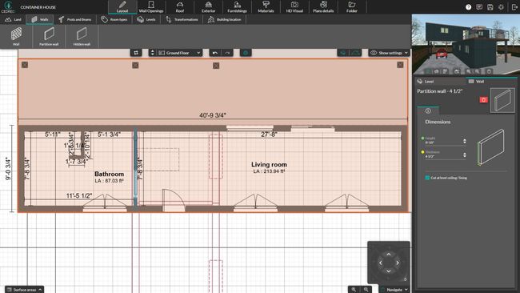This screenshot has height=293, width=520.
Task: Open the Posts and Beams section
Action: point(75,19)
